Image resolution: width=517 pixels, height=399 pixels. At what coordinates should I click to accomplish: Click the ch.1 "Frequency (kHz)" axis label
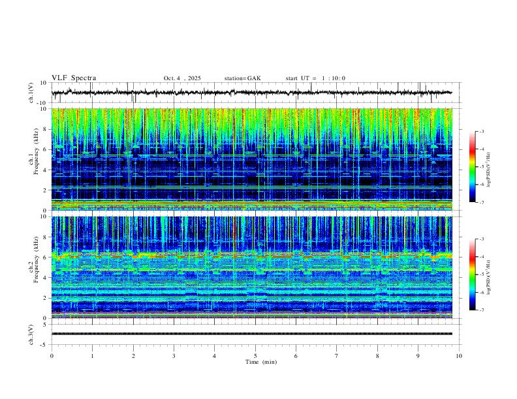point(37,152)
